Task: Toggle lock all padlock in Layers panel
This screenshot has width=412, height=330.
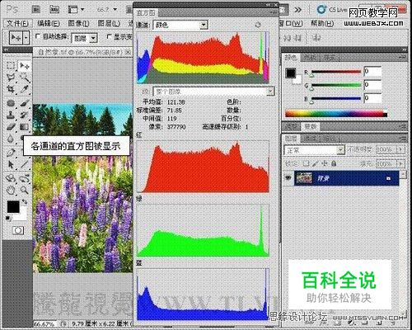Action: [334, 163]
